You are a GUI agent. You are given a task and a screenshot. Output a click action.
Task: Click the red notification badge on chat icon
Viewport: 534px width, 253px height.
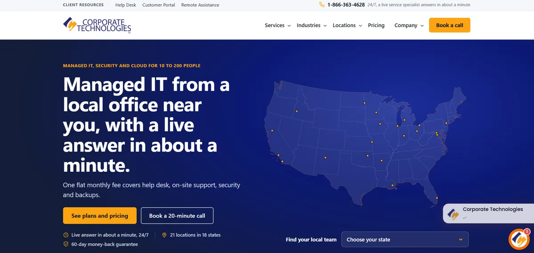tap(527, 232)
